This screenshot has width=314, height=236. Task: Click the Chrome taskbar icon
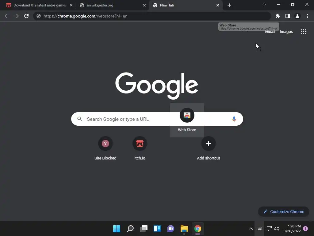[198, 229]
